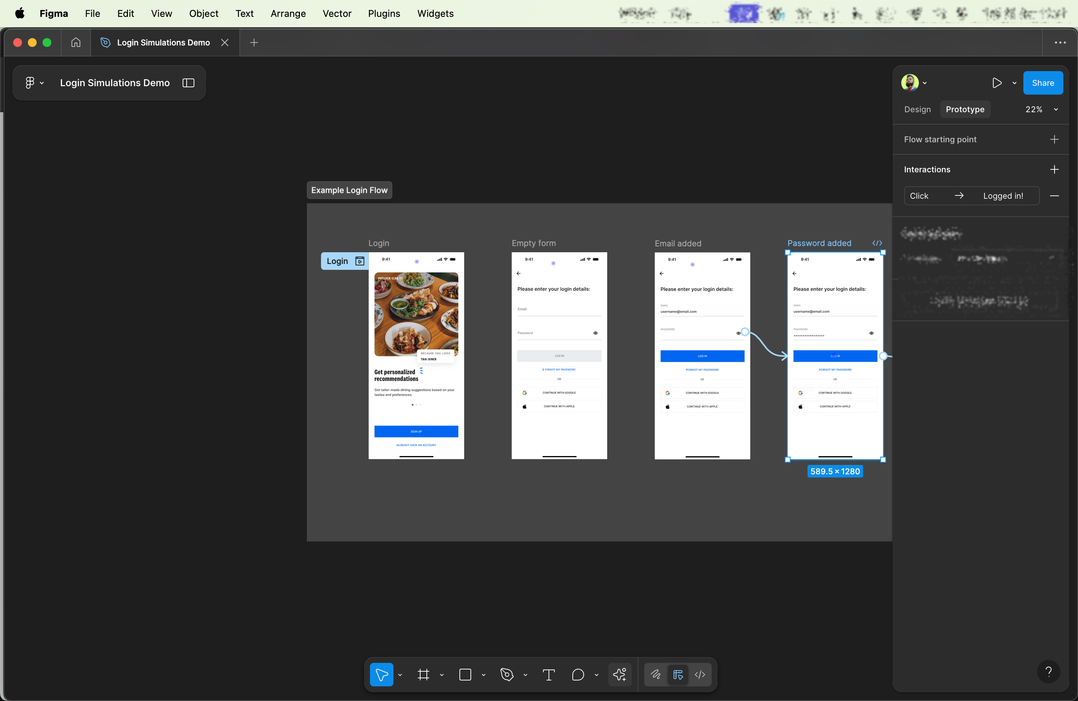Switch to Draw mode in toolbar
Viewport: 1078px width, 701px height.
(x=655, y=674)
